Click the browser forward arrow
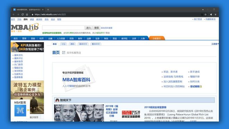 18,15
